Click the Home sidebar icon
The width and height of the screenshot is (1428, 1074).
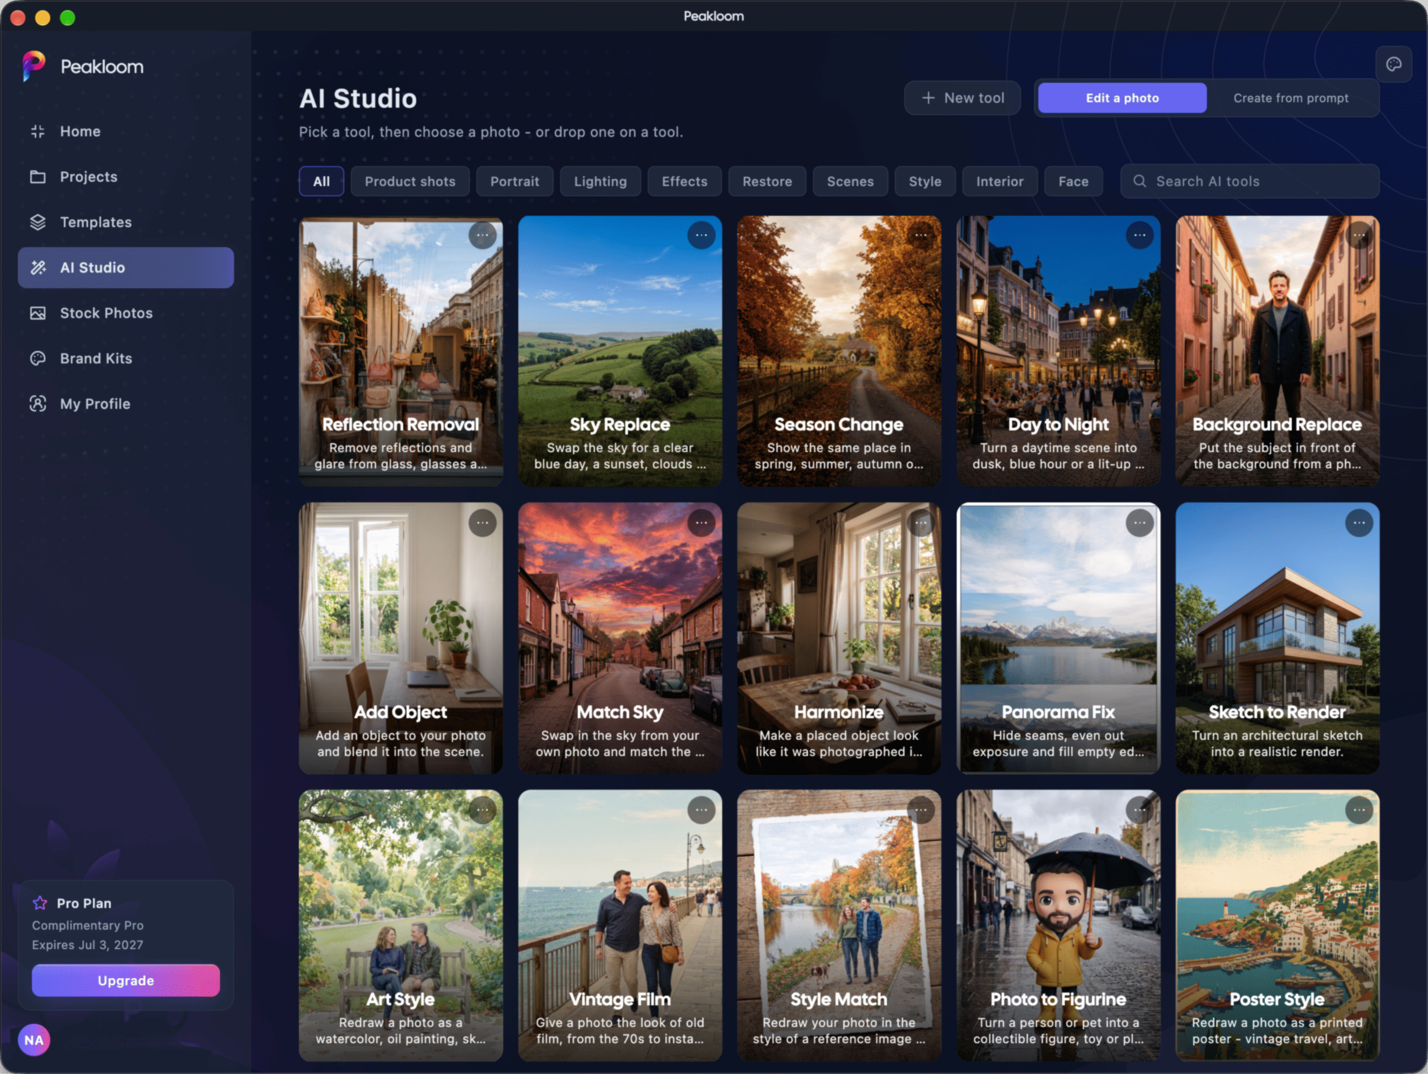point(38,131)
